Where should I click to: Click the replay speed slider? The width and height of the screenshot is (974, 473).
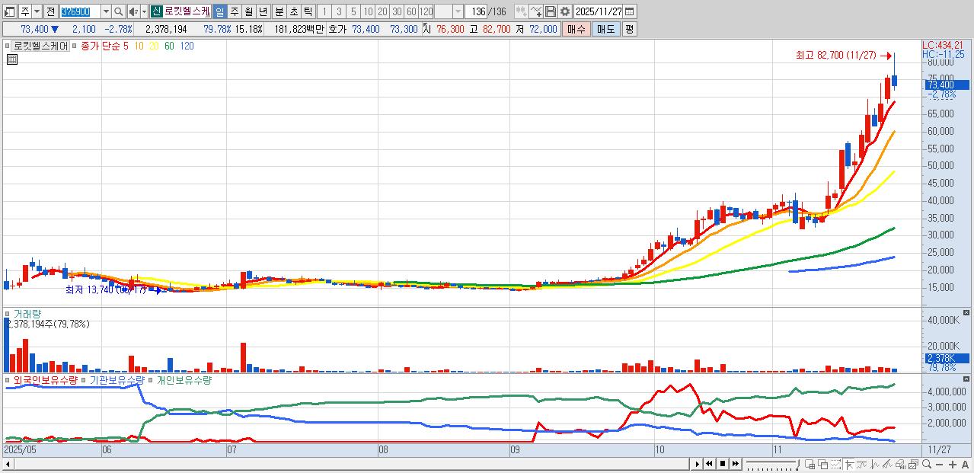coord(772,464)
